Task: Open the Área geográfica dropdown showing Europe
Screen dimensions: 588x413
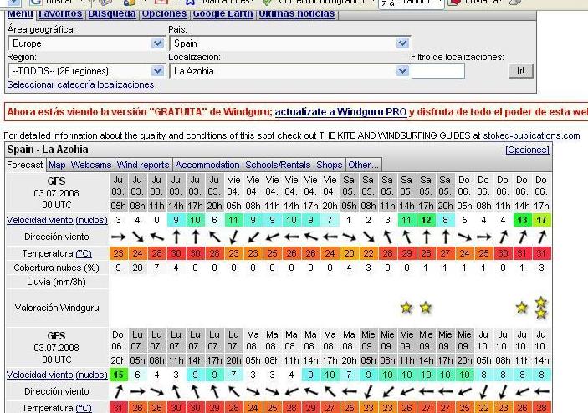Action: point(86,43)
